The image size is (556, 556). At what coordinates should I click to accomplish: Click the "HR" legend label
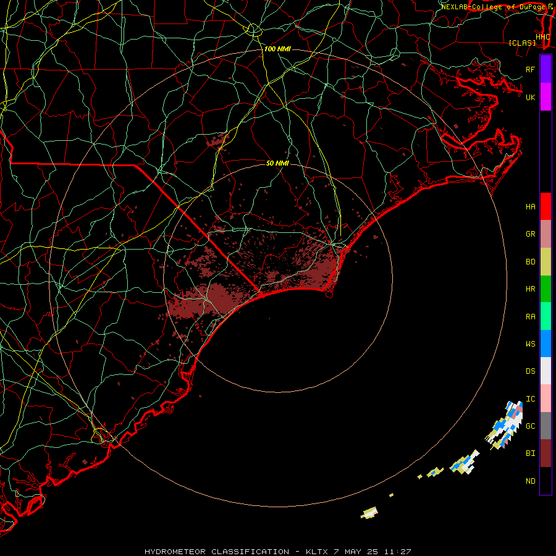530,289
